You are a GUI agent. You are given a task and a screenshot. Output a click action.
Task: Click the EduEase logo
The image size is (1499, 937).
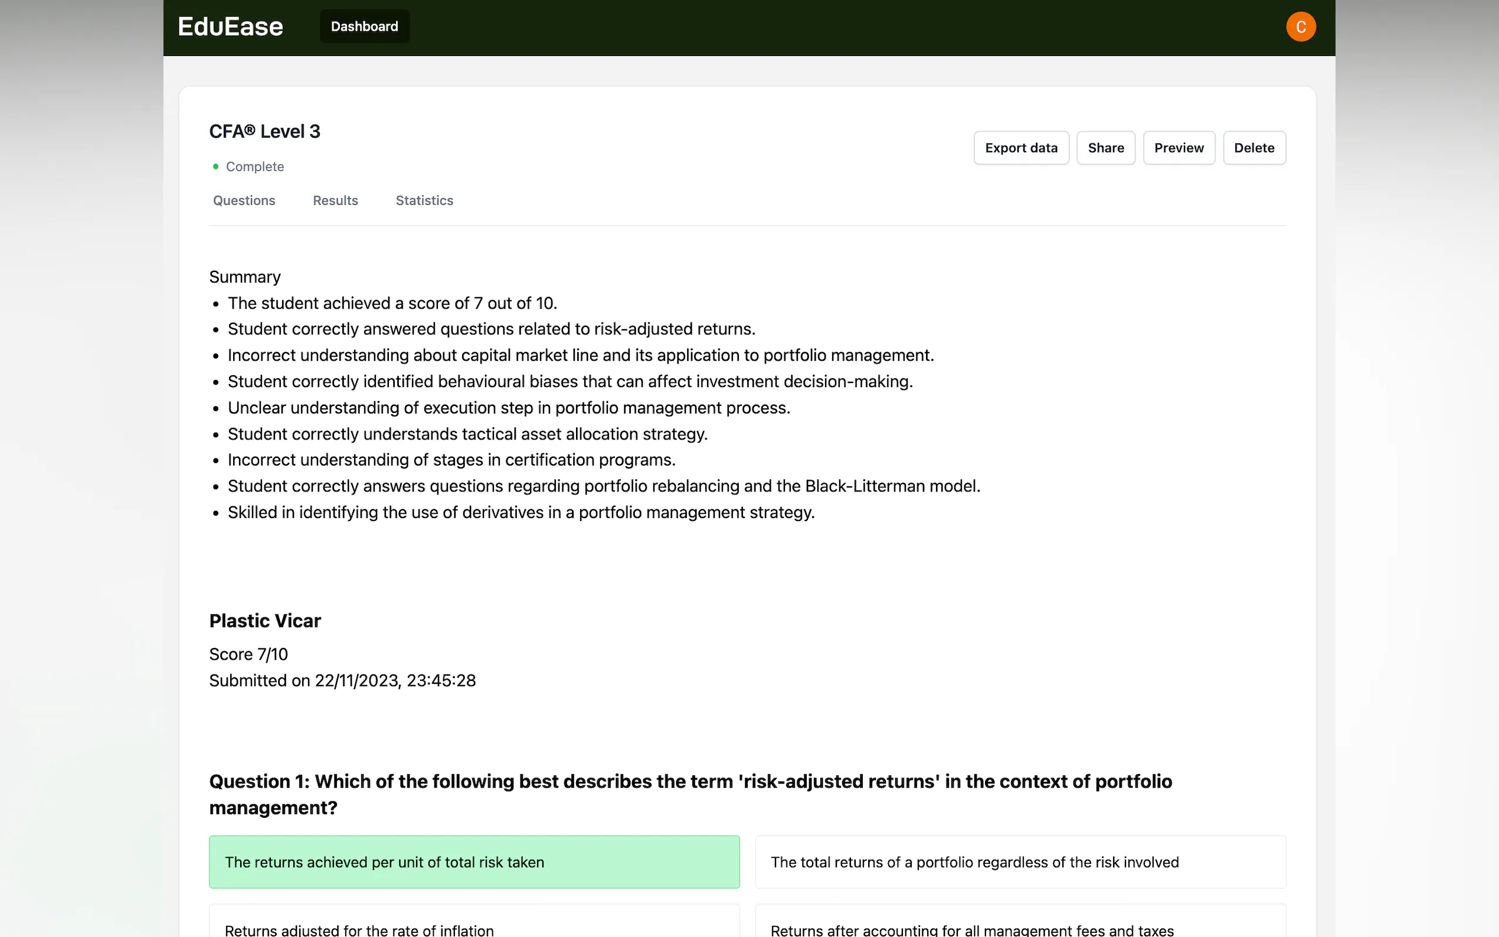[230, 27]
